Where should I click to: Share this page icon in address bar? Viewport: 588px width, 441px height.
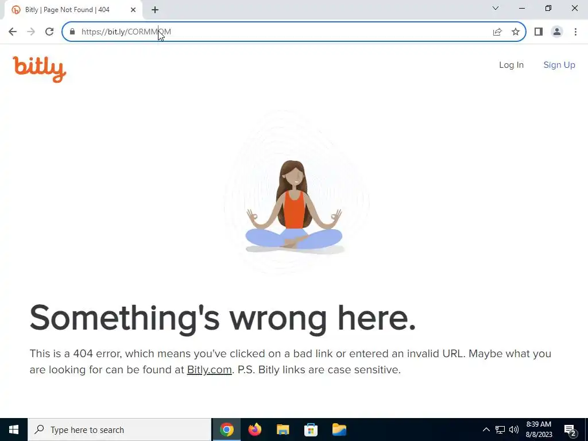coord(497,32)
